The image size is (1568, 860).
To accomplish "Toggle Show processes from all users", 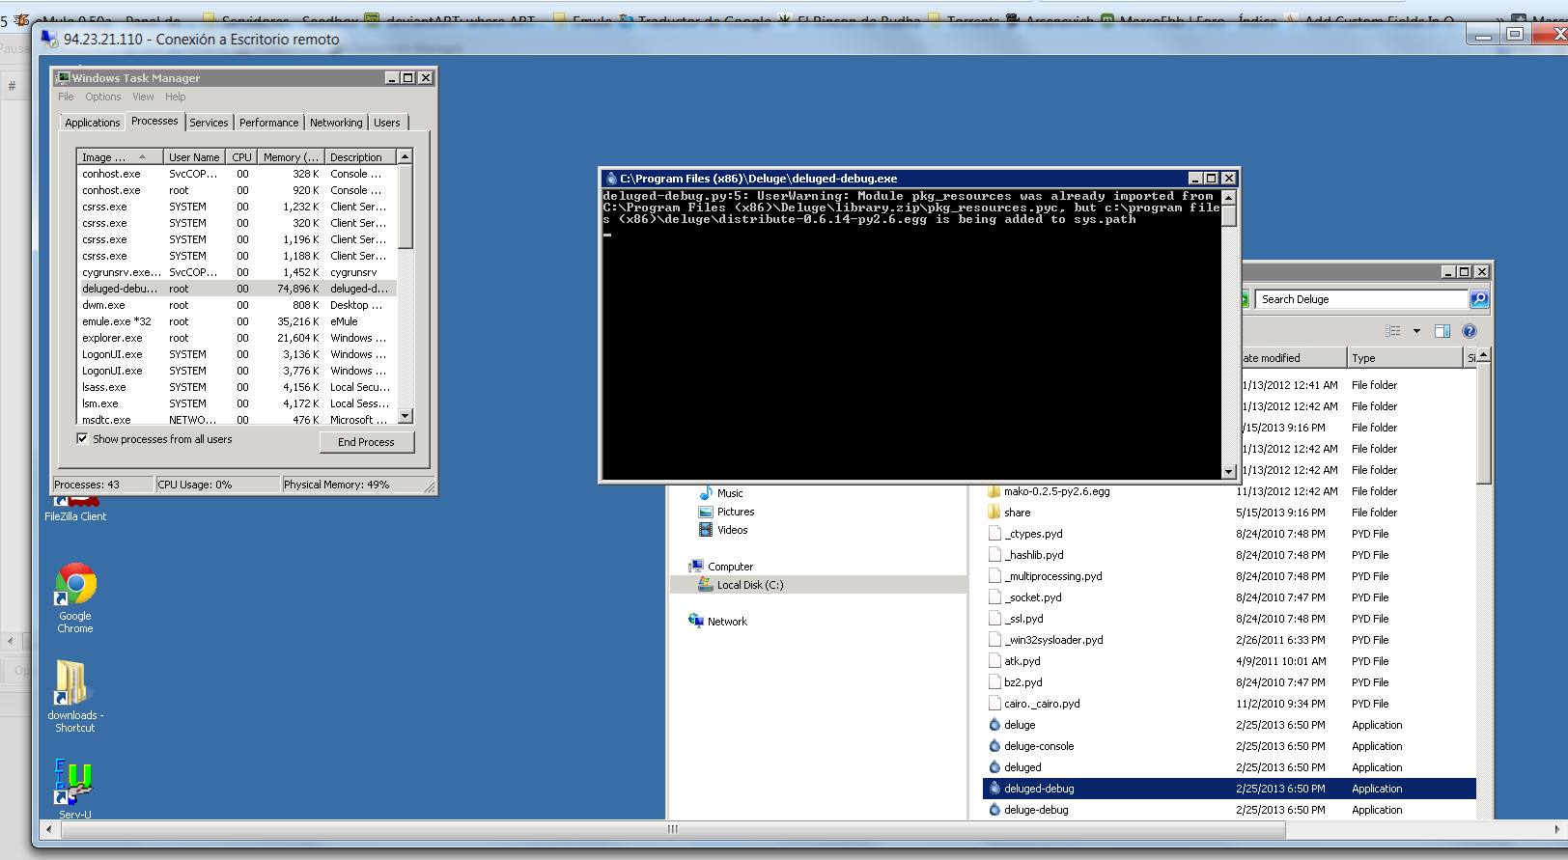I will click(x=82, y=439).
